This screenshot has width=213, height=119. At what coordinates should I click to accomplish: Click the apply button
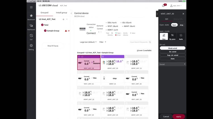click(x=179, y=116)
